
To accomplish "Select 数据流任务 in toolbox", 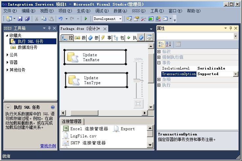I will [28, 47].
